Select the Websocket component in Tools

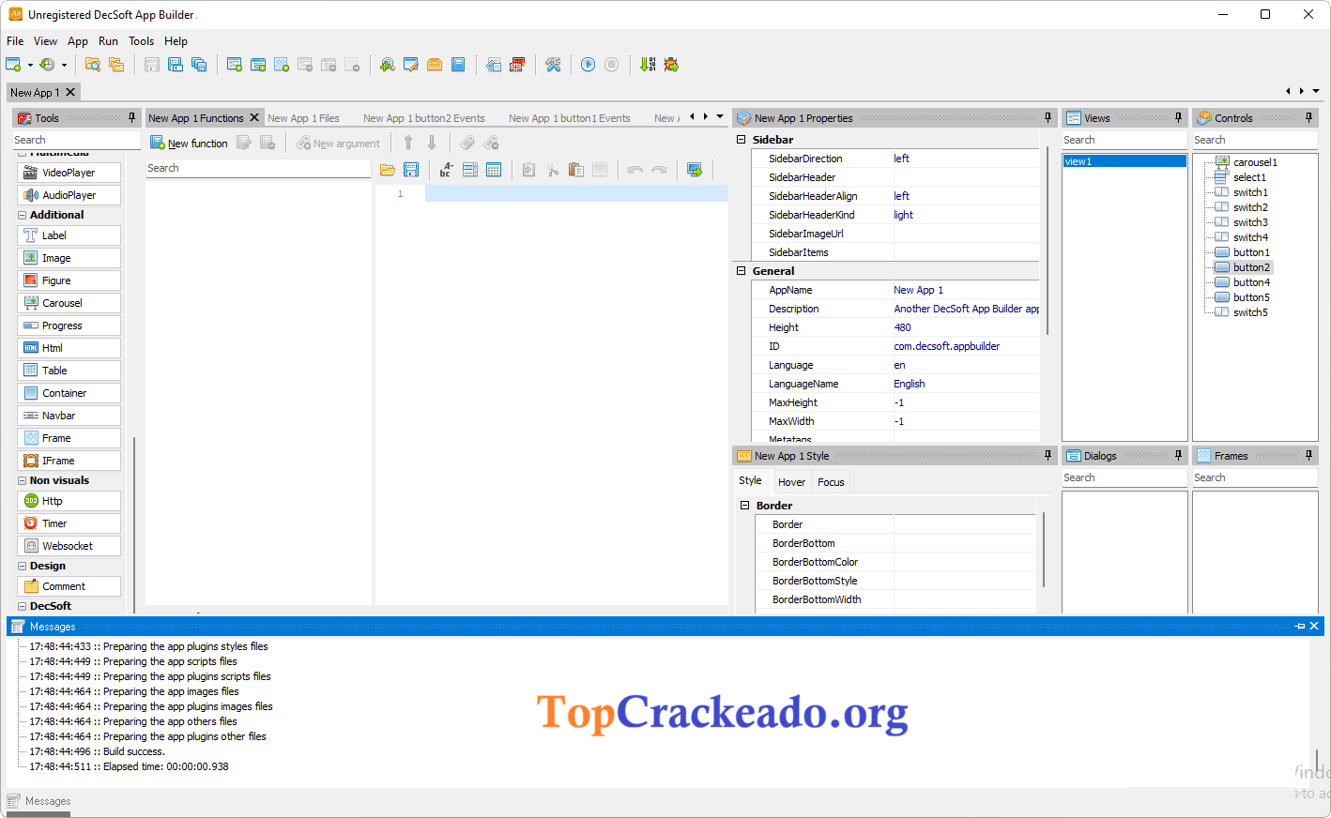(x=69, y=545)
